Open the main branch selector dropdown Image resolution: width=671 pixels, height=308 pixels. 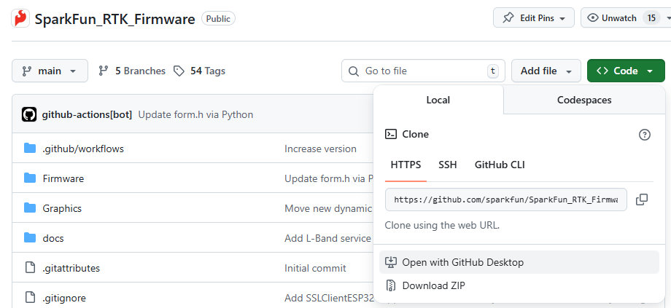tap(50, 71)
